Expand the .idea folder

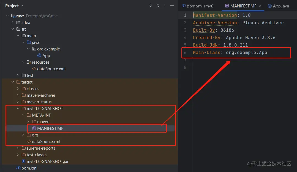(13, 22)
